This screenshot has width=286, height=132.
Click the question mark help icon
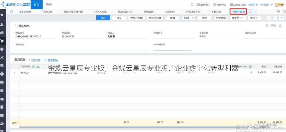pyautogui.click(x=284, y=12)
